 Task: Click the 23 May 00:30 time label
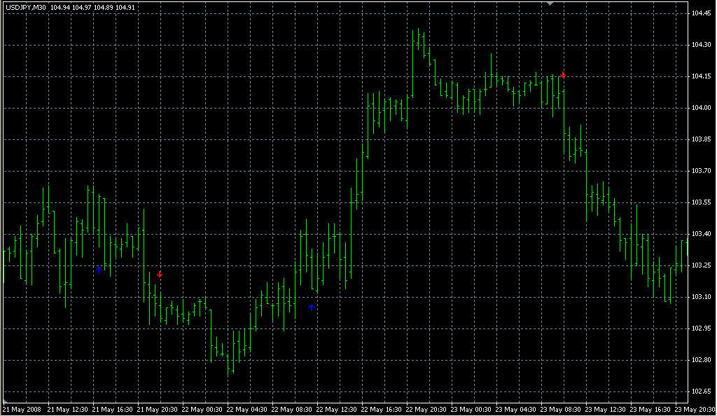(x=471, y=410)
